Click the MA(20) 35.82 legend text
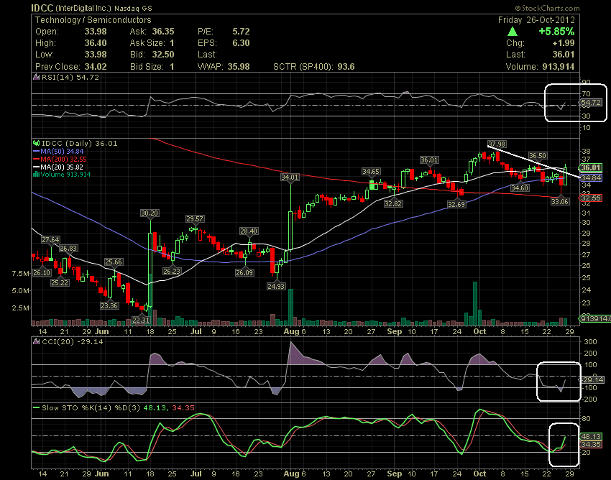Screen dimensions: 611x480 (62, 167)
